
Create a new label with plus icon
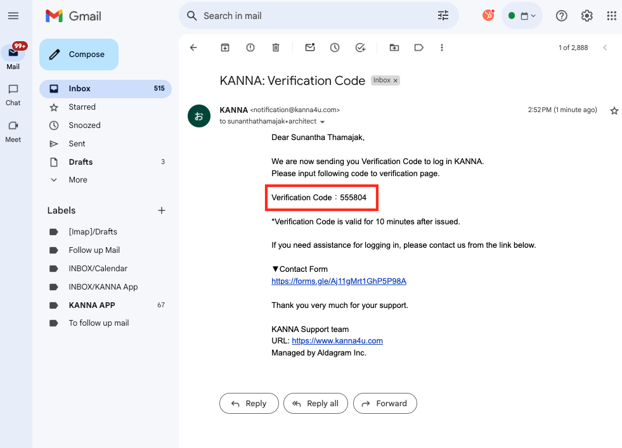(x=162, y=210)
